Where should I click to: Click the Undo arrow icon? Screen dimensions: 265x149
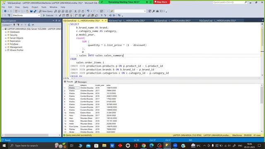(88, 11)
